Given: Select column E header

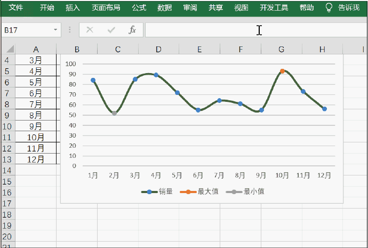Looking at the screenshot, I should [x=199, y=49].
